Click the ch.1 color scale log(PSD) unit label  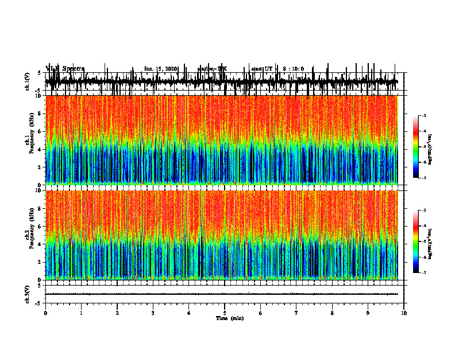tap(430, 150)
